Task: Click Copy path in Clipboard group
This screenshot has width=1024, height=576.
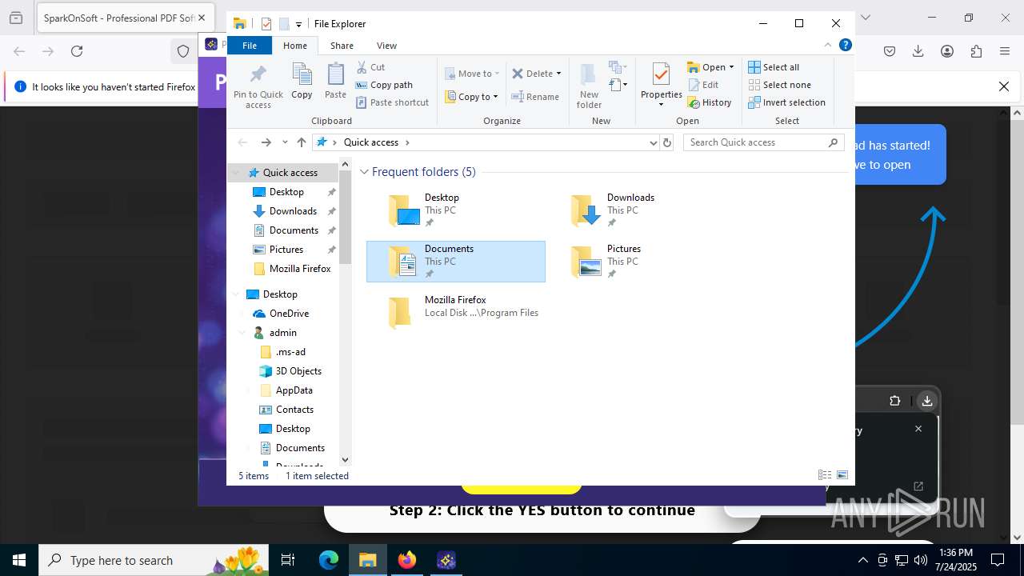Action: point(384,85)
